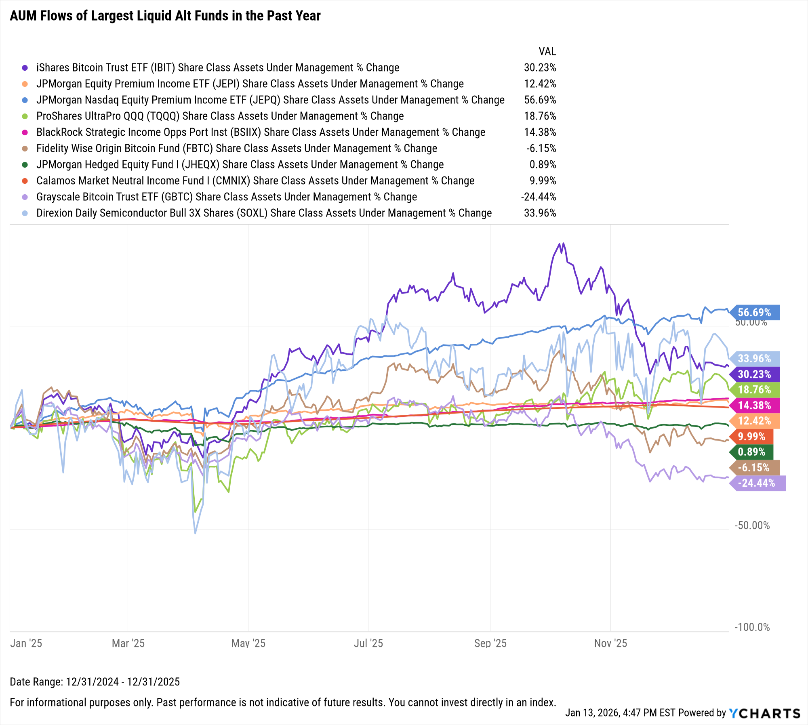Click the -24.44% GBTC end-value flag
This screenshot has width=808, height=725.
757,483
